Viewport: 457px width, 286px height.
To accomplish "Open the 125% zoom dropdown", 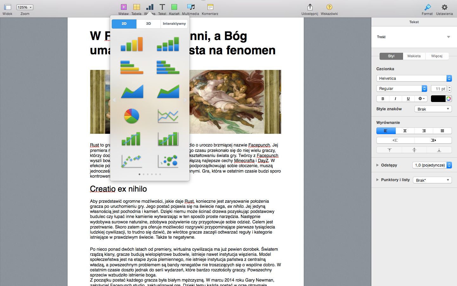I will (x=25, y=7).
